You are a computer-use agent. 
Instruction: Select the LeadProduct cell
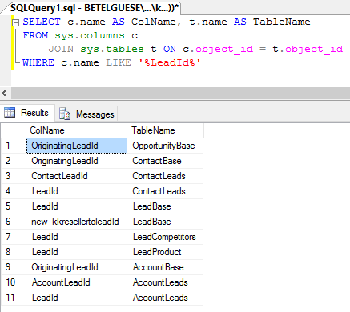(165, 252)
